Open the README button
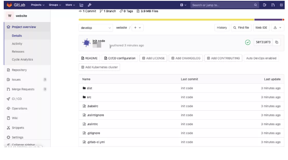Screen dimensions: 288x160 [89, 58]
